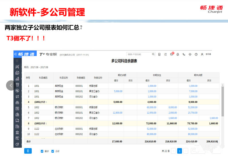This screenshot has height=156, width=228.
Task: Click 科目编码 column header
Action: tap(43, 78)
